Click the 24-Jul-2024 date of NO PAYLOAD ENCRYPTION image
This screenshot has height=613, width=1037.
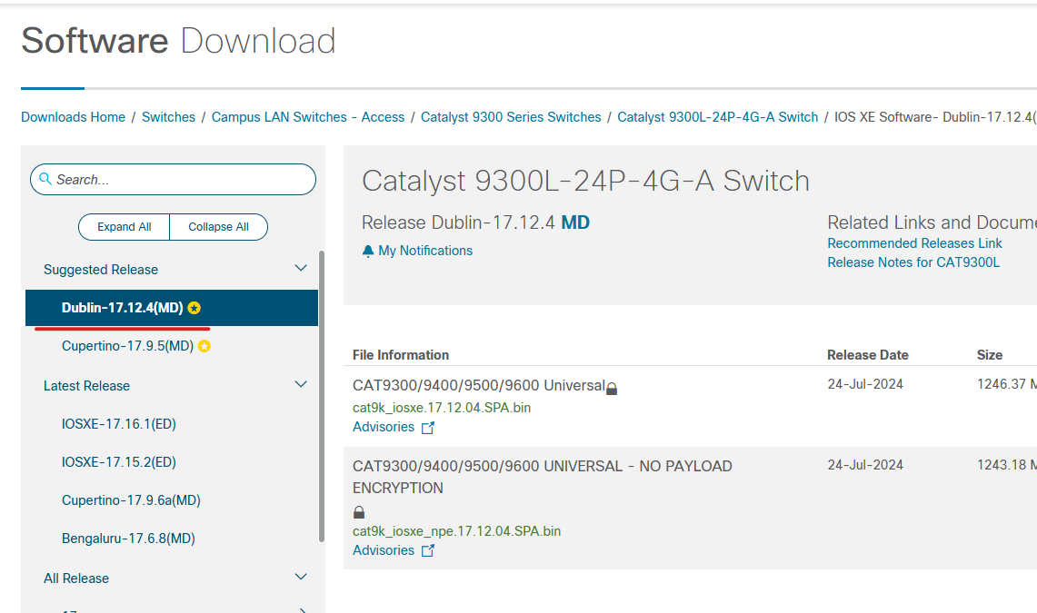point(865,465)
